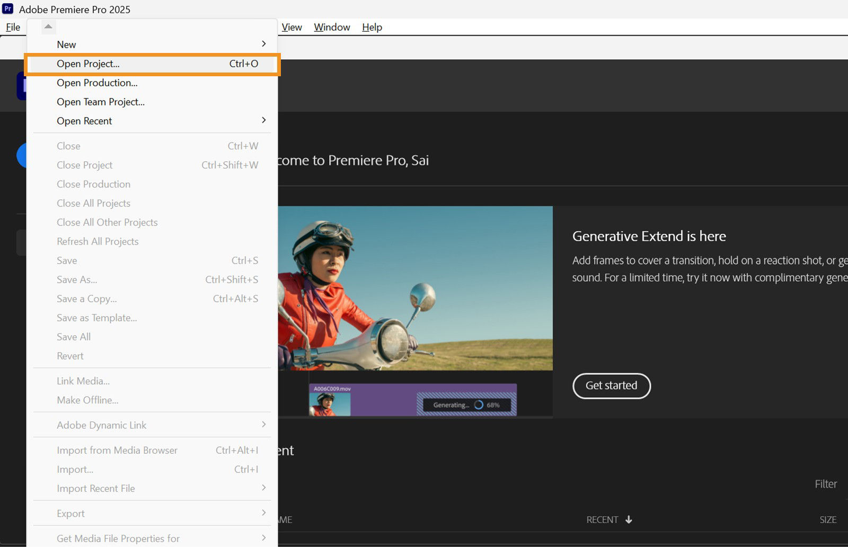Click the scroll-up arrow atop the File menu

48,26
